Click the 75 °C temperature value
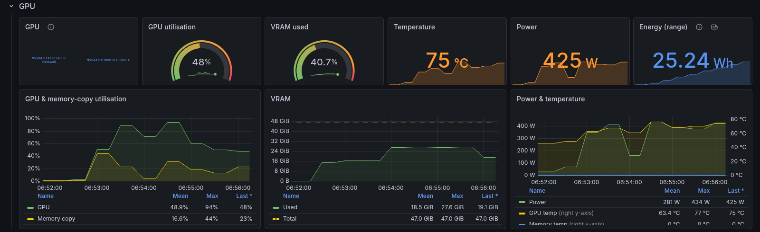The image size is (760, 232). click(447, 61)
